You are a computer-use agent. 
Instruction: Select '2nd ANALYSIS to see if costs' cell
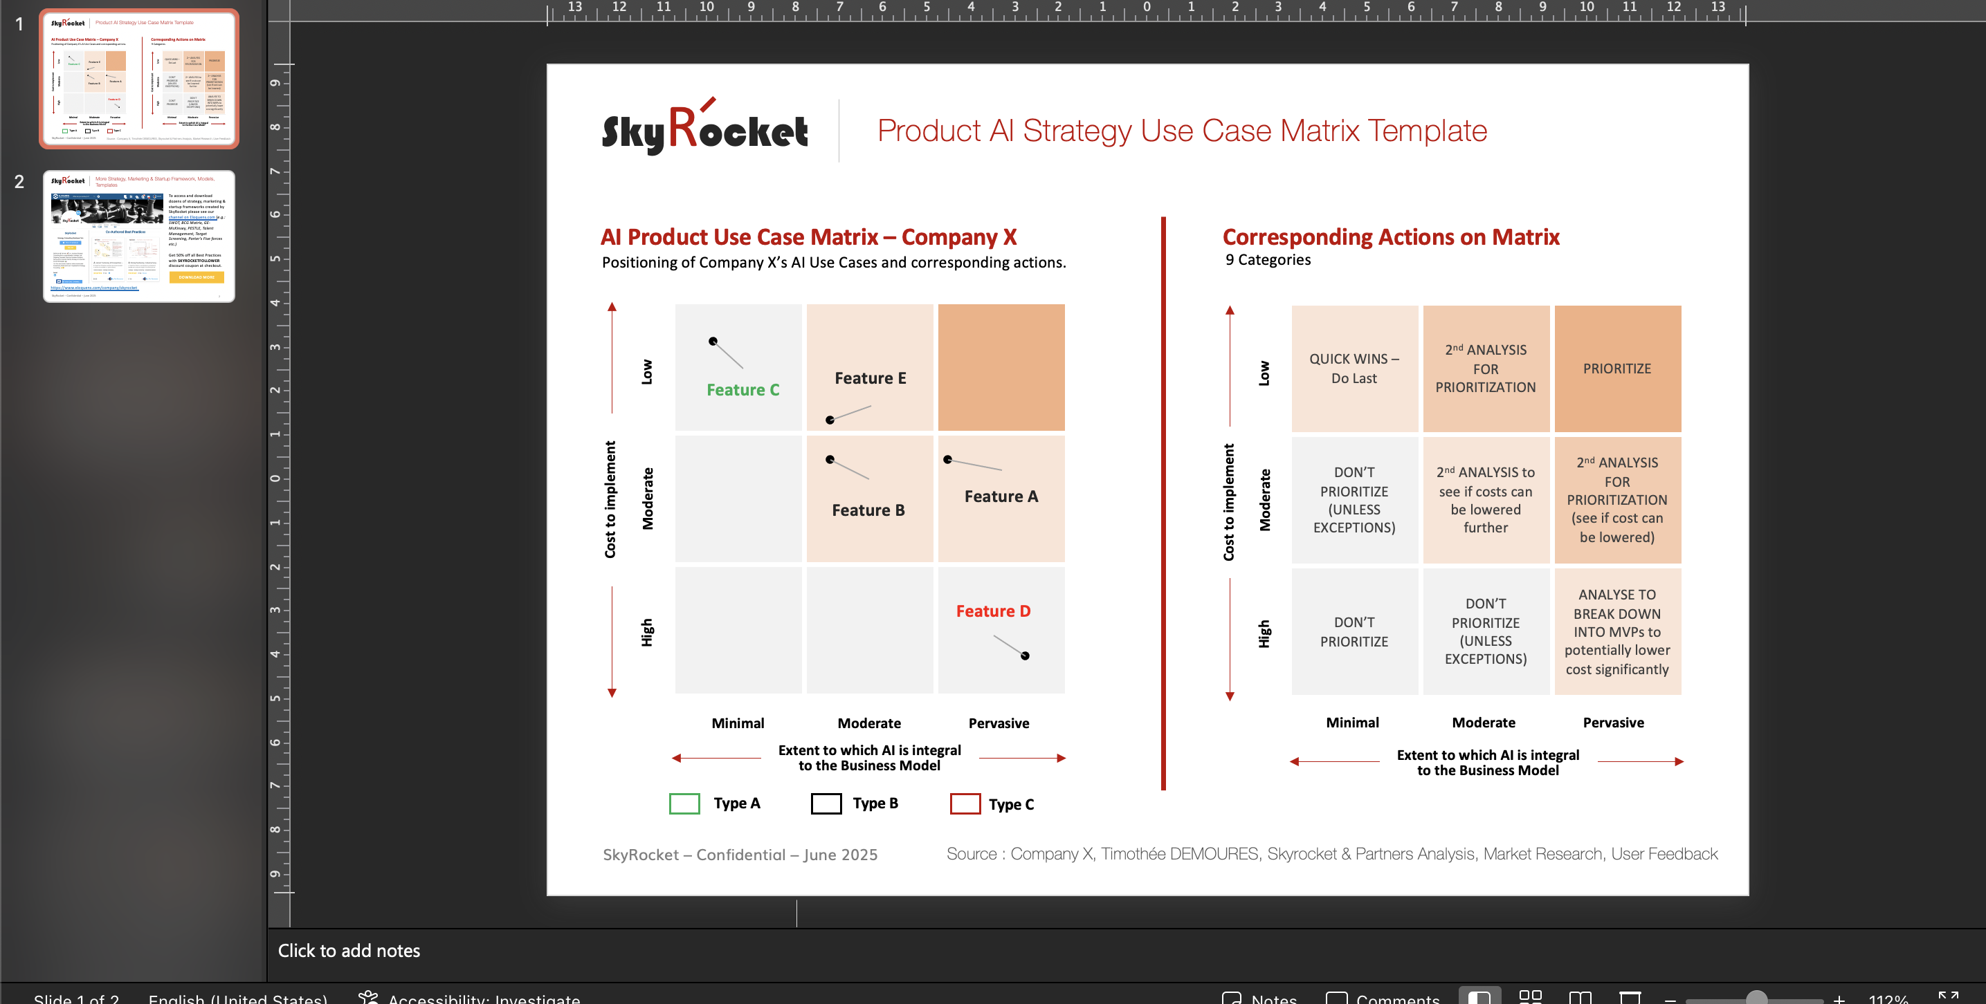point(1485,499)
